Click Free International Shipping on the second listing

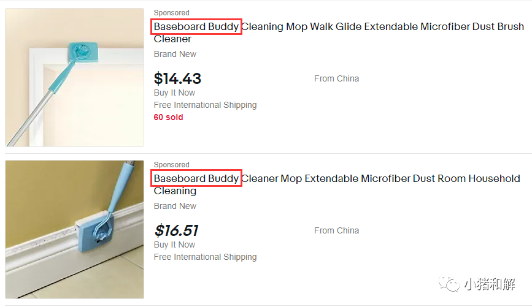[206, 257]
